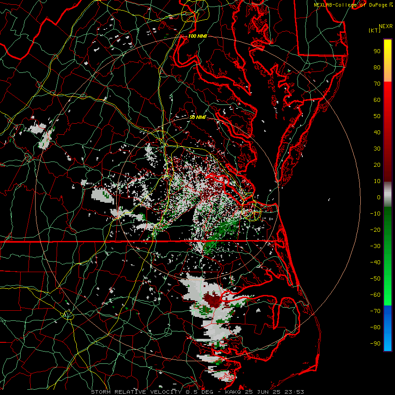Click the blue band of the color bar
The width and height of the screenshot is (395, 395).
(x=388, y=328)
